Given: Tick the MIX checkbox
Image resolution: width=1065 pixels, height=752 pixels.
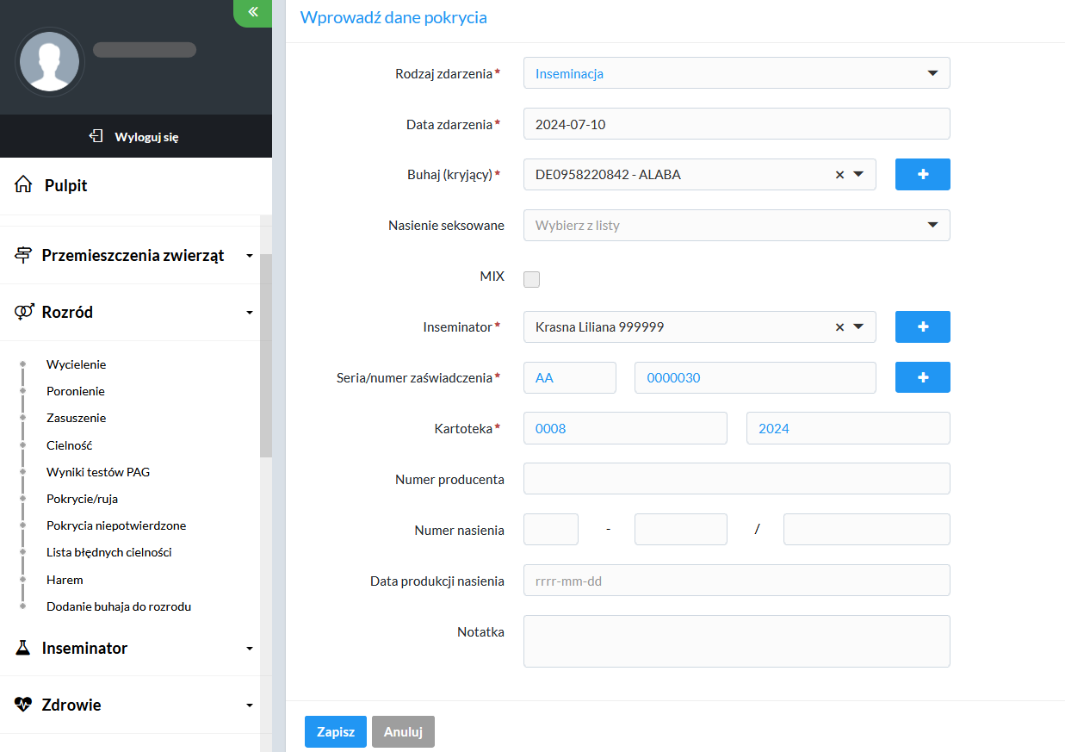Looking at the screenshot, I should pos(532,279).
